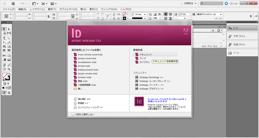Open the 編集(E) menu
259x138 pixels.
[22, 9]
